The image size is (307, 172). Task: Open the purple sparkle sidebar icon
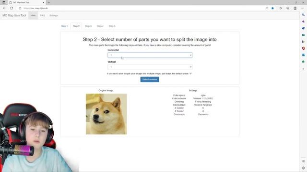click(303, 21)
